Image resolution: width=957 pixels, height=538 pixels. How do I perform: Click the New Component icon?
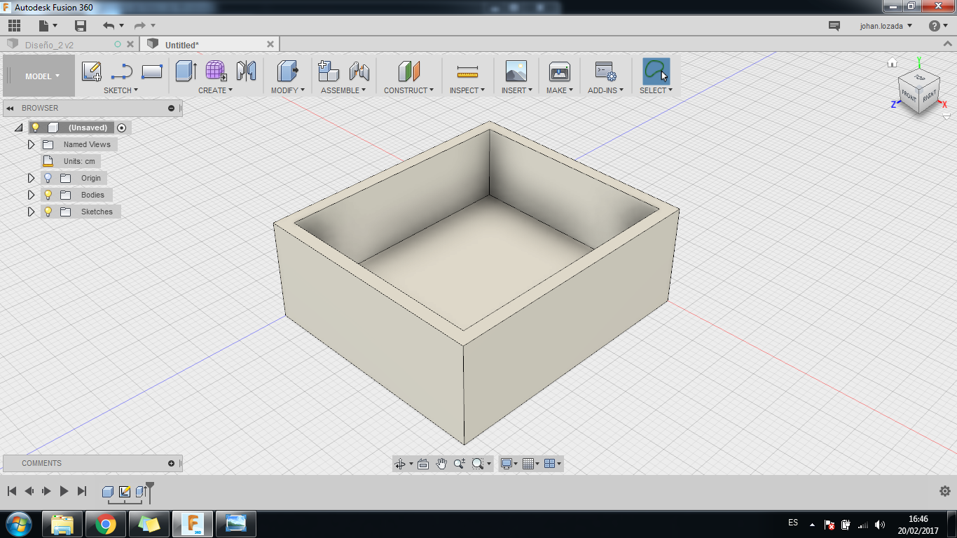click(329, 71)
